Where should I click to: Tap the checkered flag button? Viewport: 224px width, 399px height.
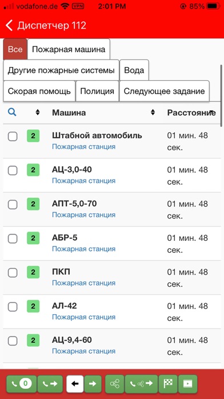(168, 384)
